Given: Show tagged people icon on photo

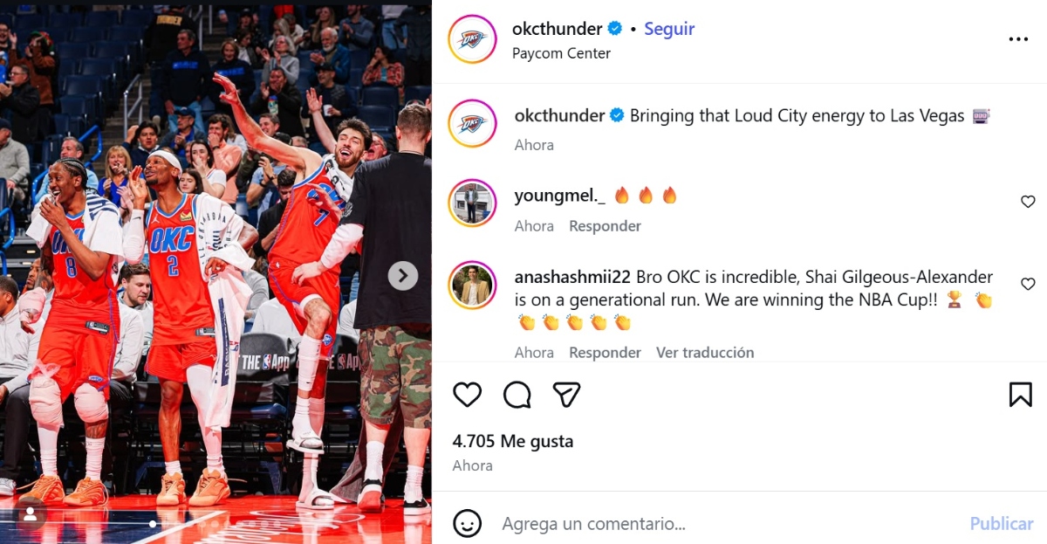Looking at the screenshot, I should 31,514.
